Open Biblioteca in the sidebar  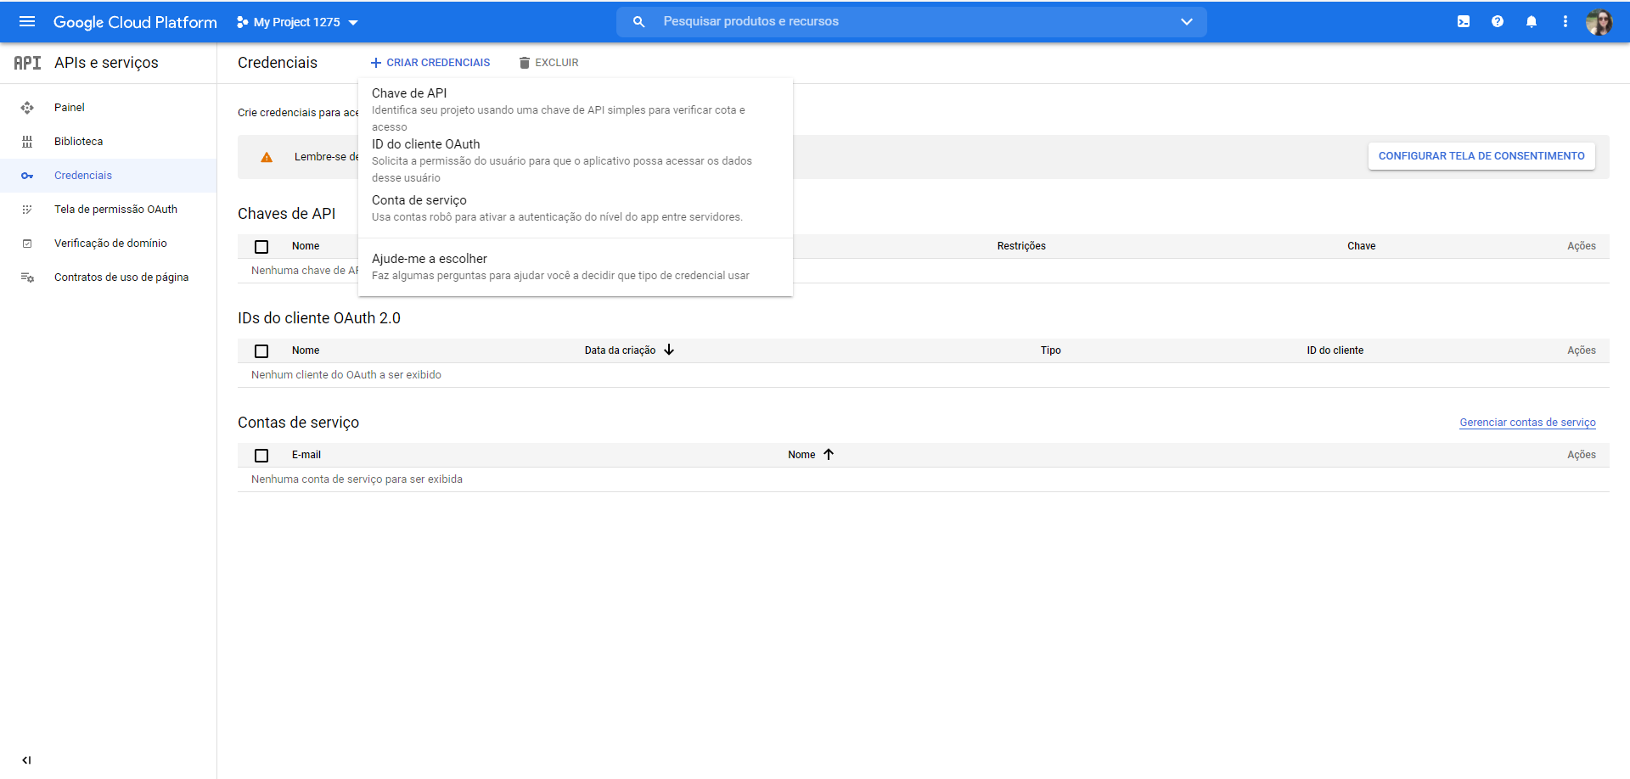78,142
